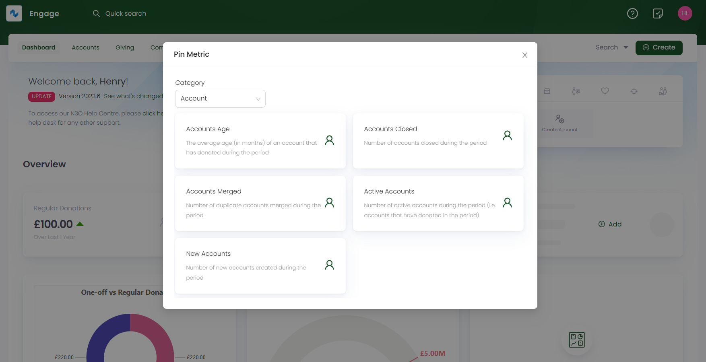The width and height of the screenshot is (706, 362).
Task: Click the green up arrow beside £100.00
Action: tap(80, 224)
